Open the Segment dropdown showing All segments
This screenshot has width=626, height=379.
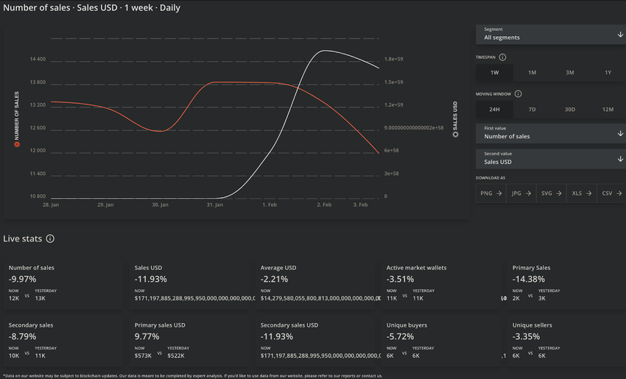click(x=551, y=35)
